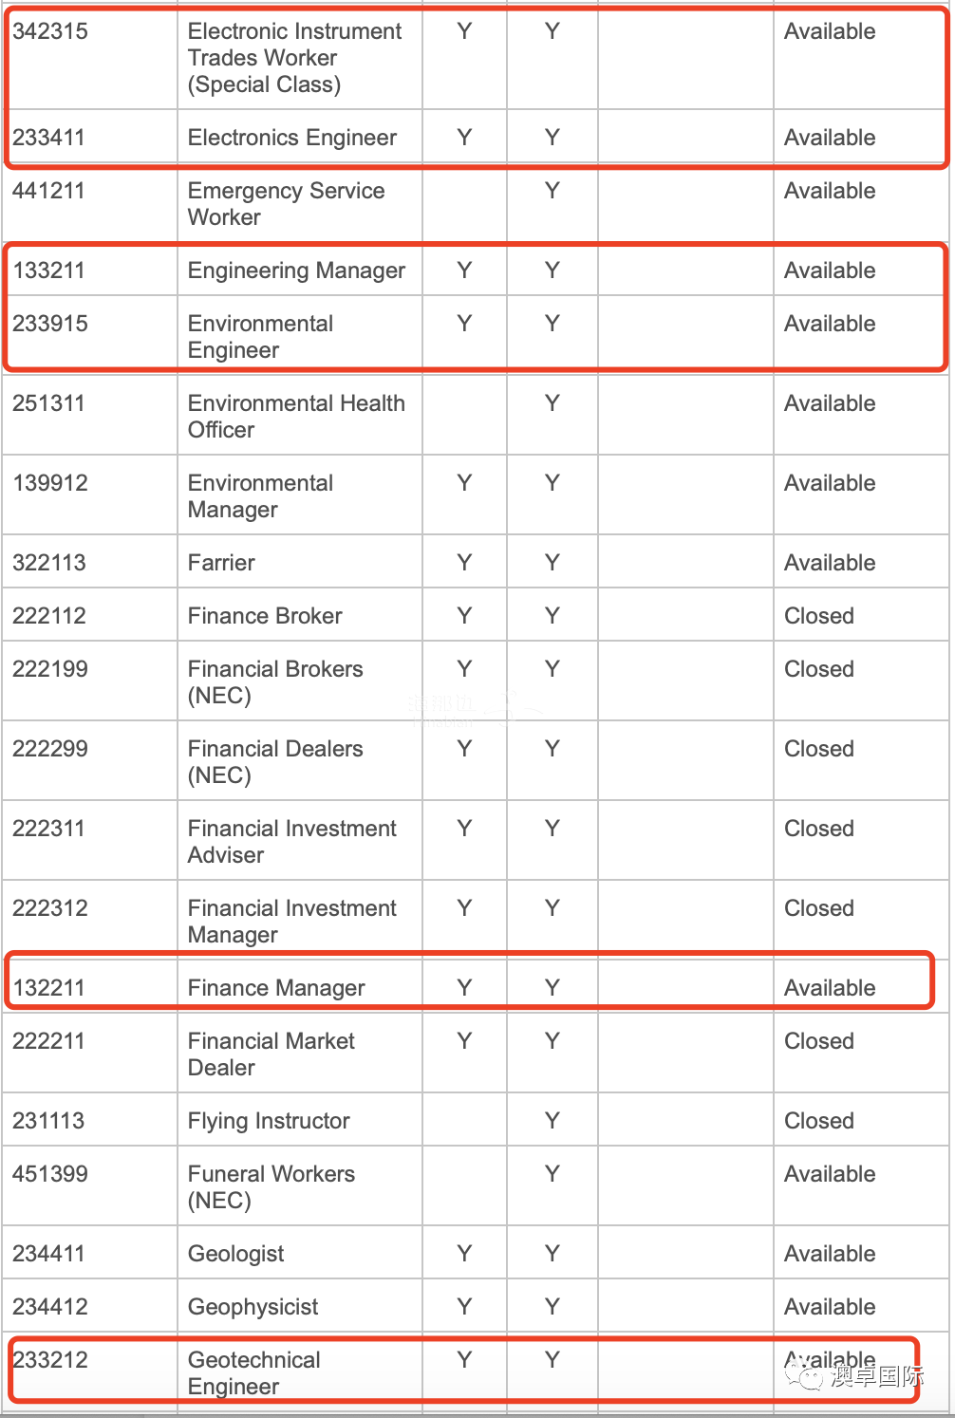Click the Farrier occupation name

click(x=221, y=563)
